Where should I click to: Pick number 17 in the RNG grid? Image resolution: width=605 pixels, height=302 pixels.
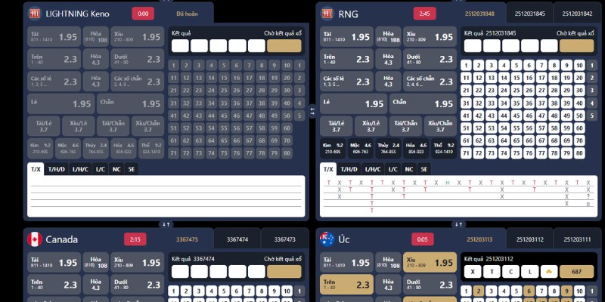(x=541, y=78)
